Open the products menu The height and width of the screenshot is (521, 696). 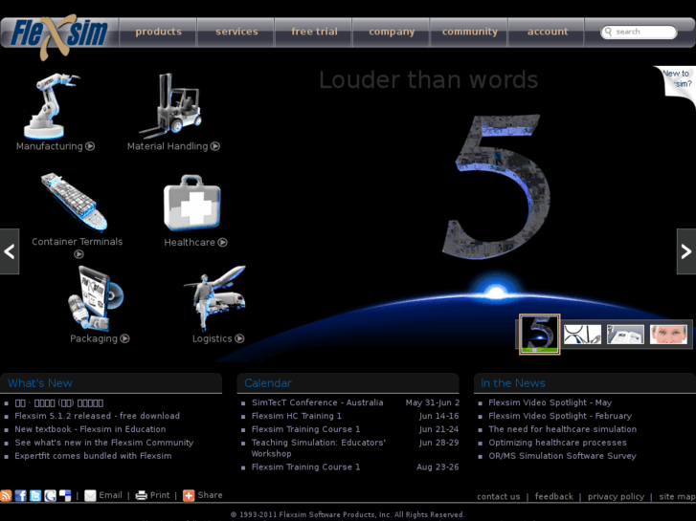[x=159, y=32]
